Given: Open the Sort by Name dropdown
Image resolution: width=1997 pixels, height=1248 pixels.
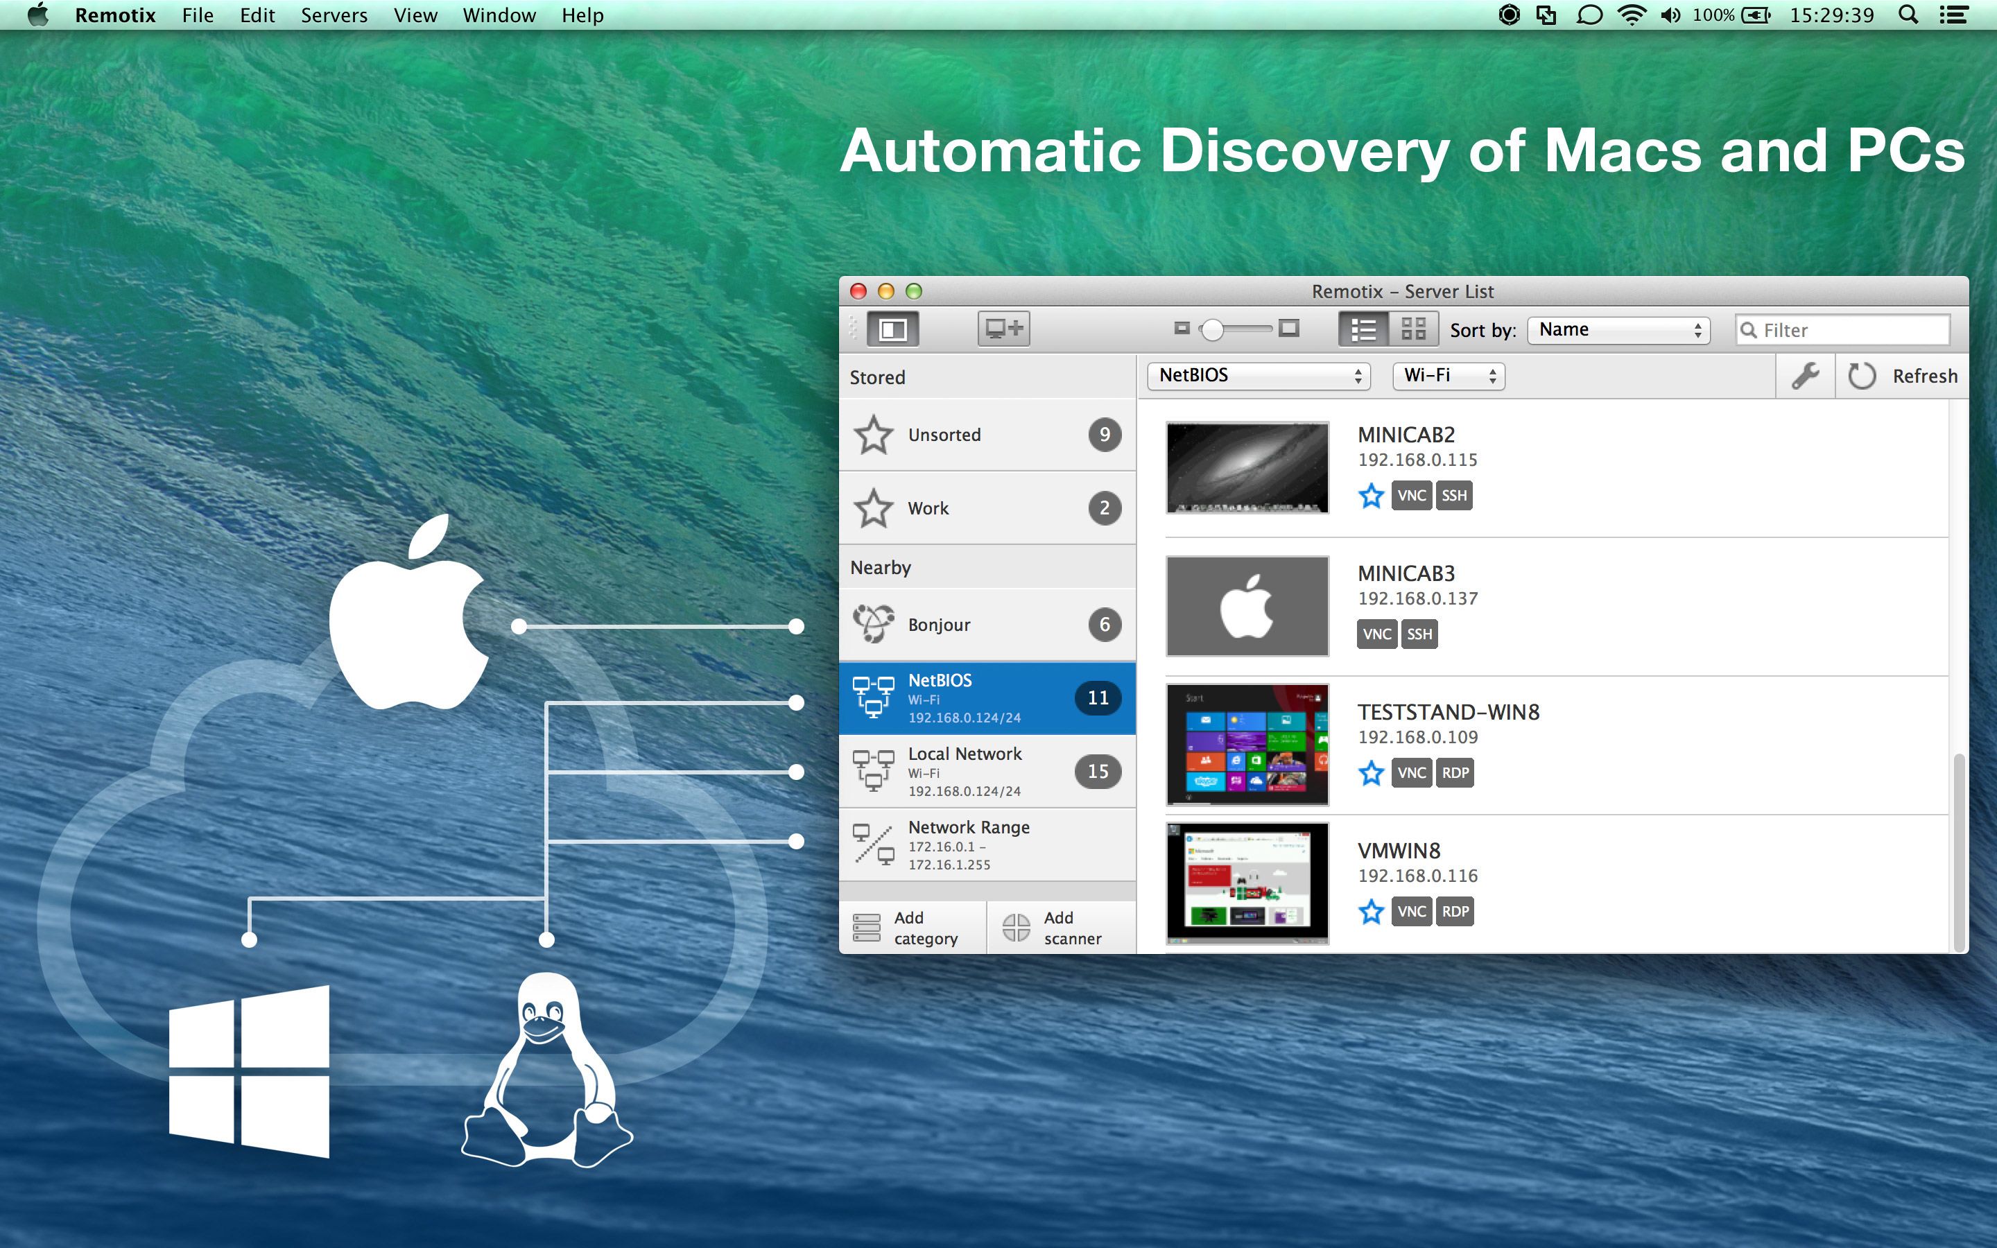Looking at the screenshot, I should click(1618, 329).
